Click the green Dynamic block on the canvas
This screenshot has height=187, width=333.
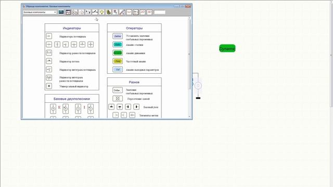[227, 48]
